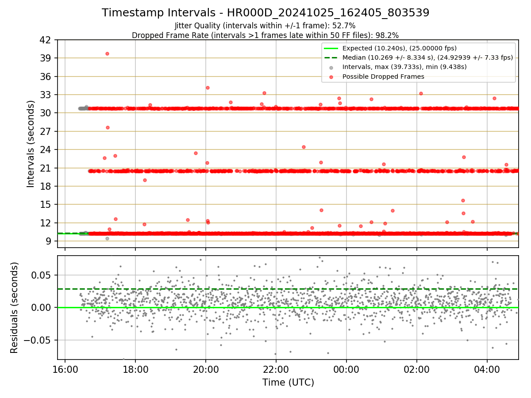Screen dimensions: 531x398
Task: Click the dashed green line sample in legend
Action: coord(331,57)
